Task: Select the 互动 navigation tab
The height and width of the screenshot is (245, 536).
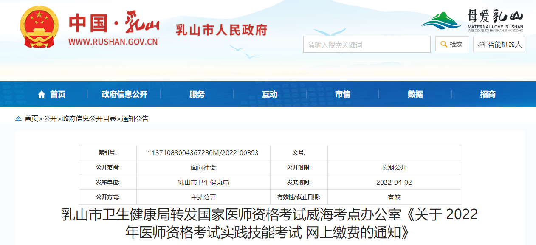Action: click(x=270, y=94)
